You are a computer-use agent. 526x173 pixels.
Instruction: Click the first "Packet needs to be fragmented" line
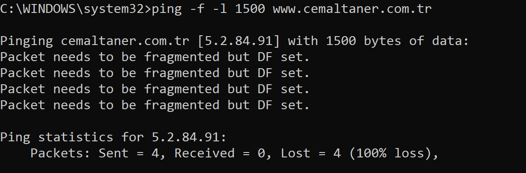coord(155,58)
